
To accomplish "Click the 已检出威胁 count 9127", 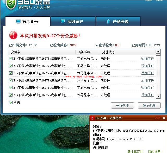I will (73, 45).
